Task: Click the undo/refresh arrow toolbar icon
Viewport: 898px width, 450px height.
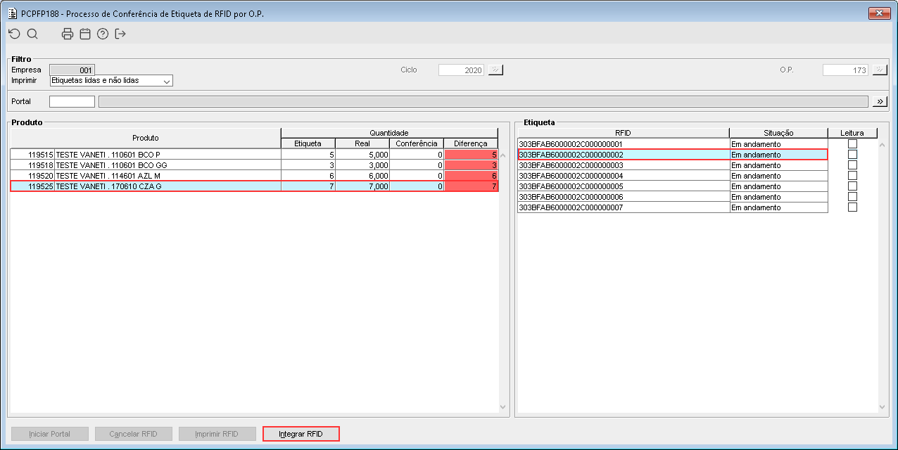Action: (x=14, y=34)
